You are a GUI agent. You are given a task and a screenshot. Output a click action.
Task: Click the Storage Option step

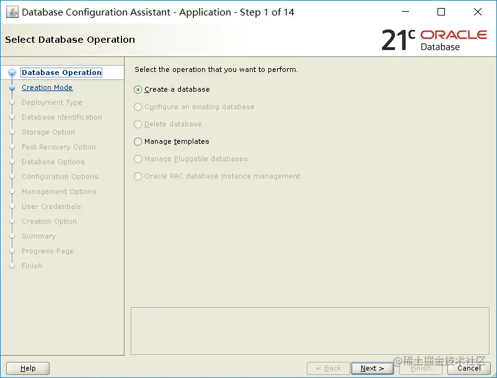tap(48, 132)
